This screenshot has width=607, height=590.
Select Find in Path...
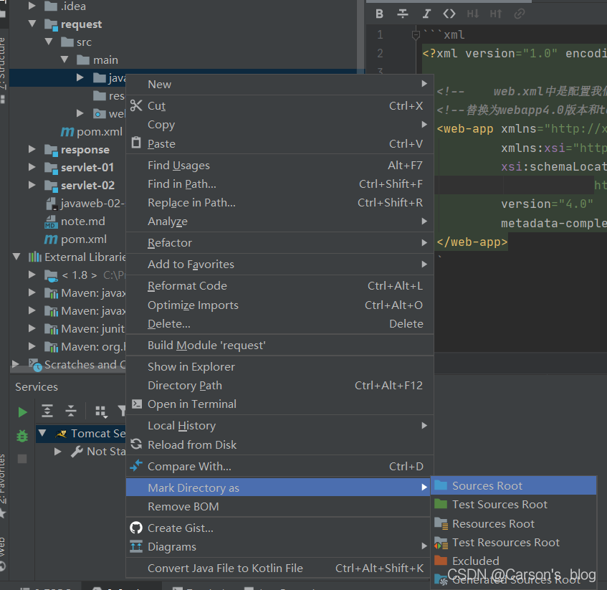click(x=279, y=184)
